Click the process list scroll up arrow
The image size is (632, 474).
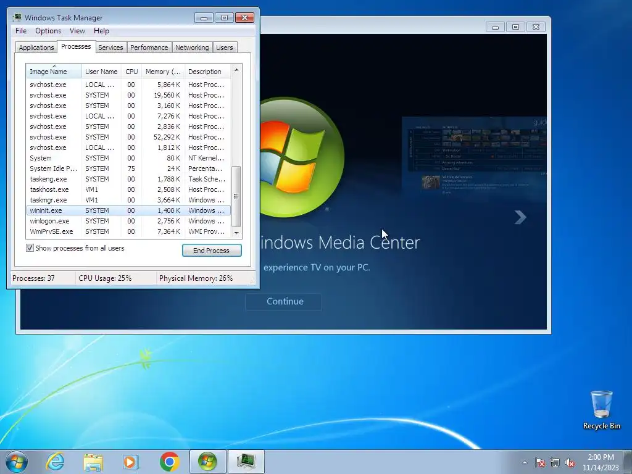pyautogui.click(x=236, y=70)
